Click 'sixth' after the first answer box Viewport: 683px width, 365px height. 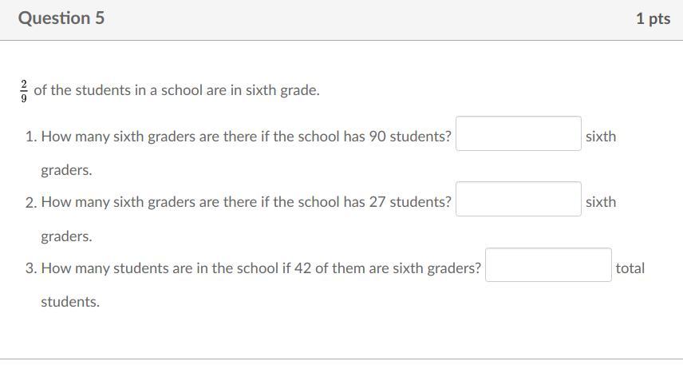click(601, 137)
